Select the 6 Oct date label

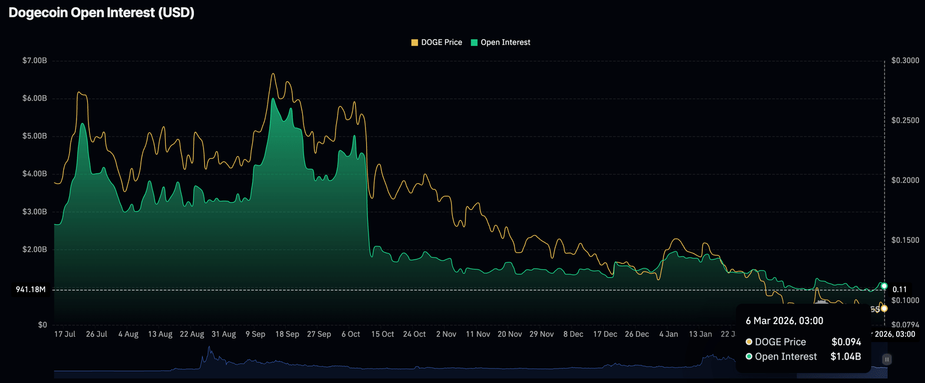click(350, 334)
